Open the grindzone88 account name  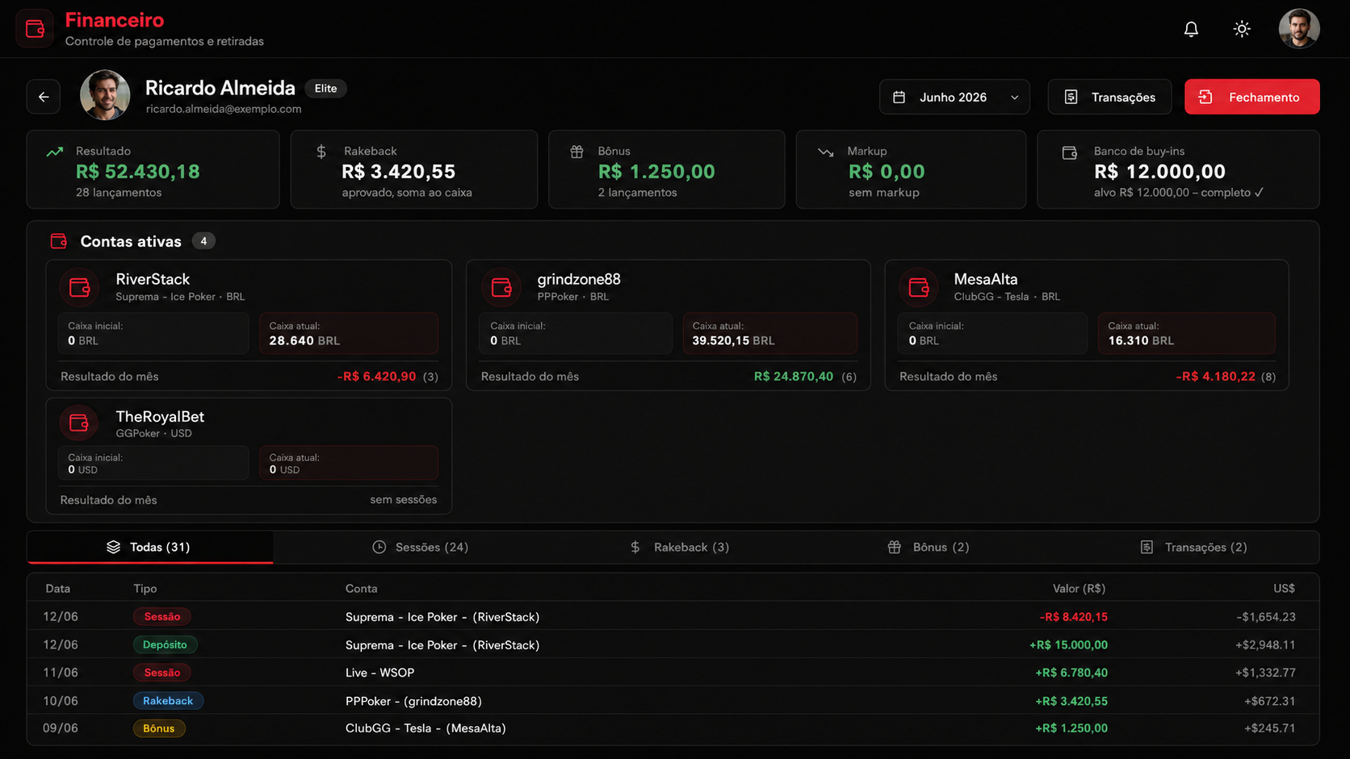click(x=579, y=279)
